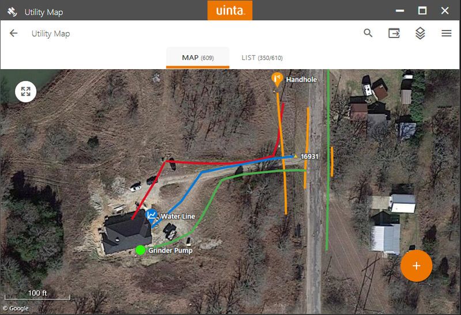The width and height of the screenshot is (461, 315).
Task: Open the hamburger menu icon
Action: [x=446, y=33]
